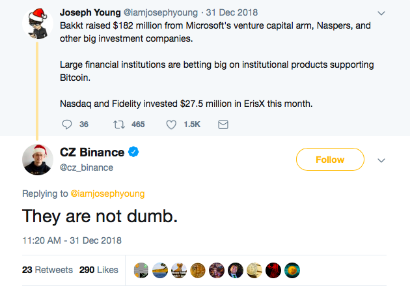The image size is (410, 288).
Task: Click the first liker avatar in the row
Action: [141, 269]
